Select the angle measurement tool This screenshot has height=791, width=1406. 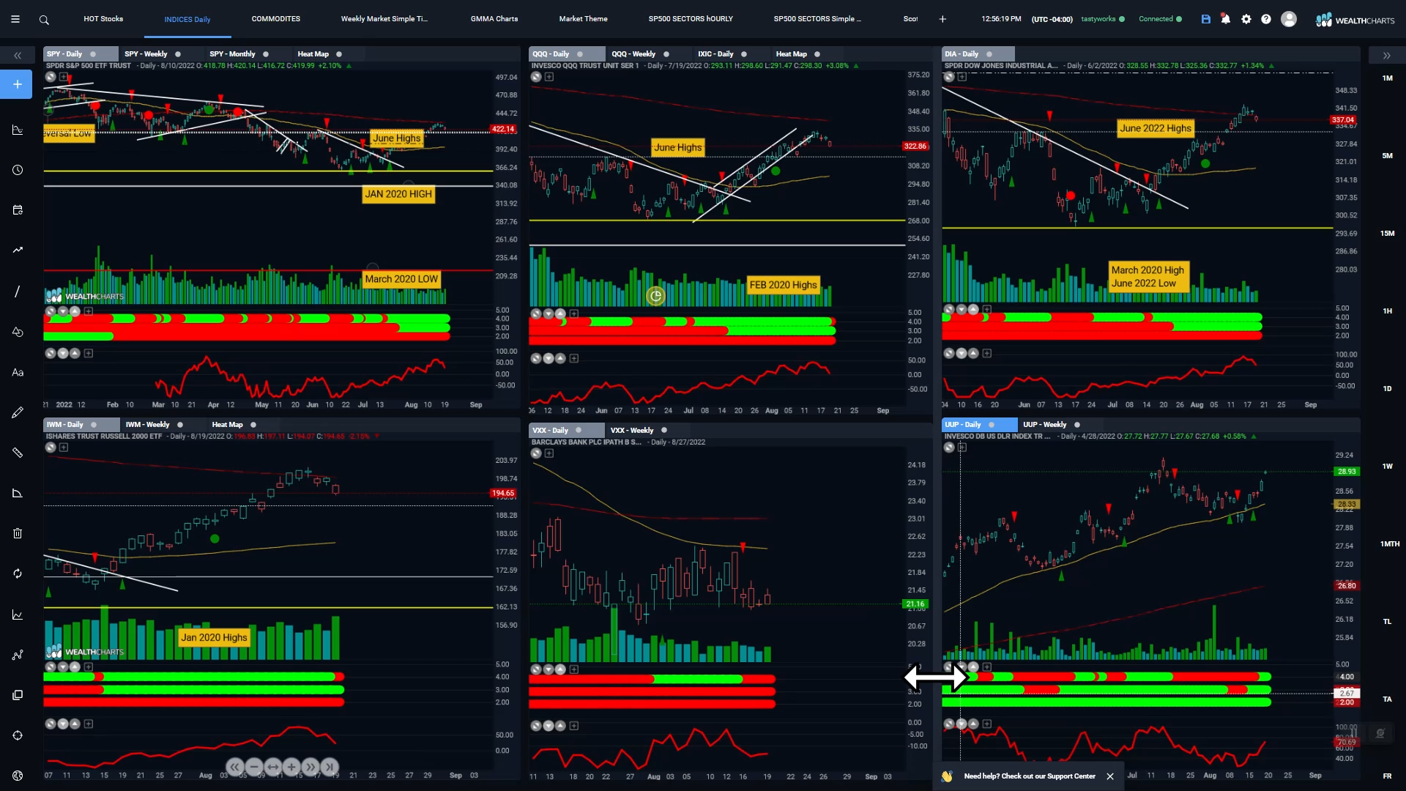click(18, 493)
